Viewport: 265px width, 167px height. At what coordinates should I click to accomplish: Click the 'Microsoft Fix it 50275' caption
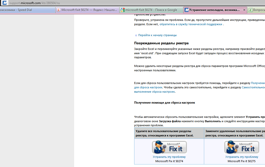(x=241, y=161)
